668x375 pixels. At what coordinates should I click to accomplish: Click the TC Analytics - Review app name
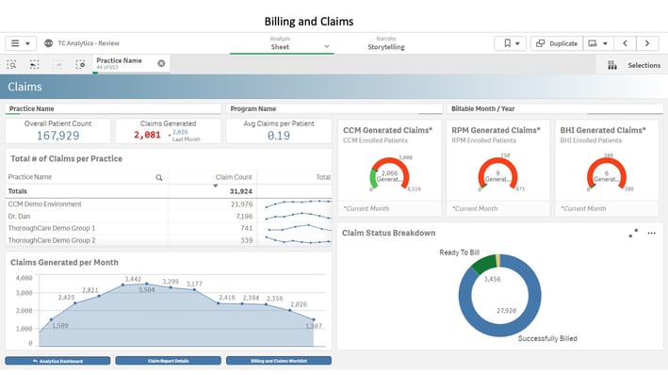click(x=89, y=43)
